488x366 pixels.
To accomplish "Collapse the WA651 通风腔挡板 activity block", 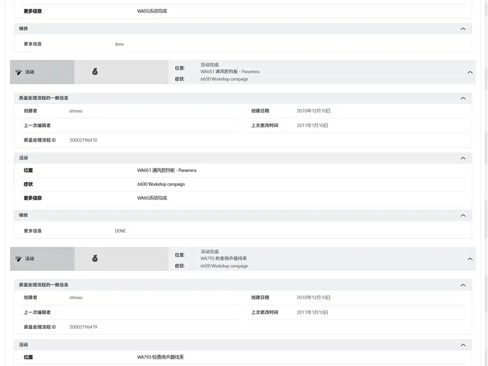I will click(470, 72).
